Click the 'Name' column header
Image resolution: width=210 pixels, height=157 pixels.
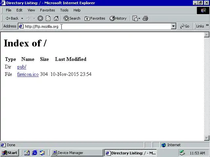(28, 59)
